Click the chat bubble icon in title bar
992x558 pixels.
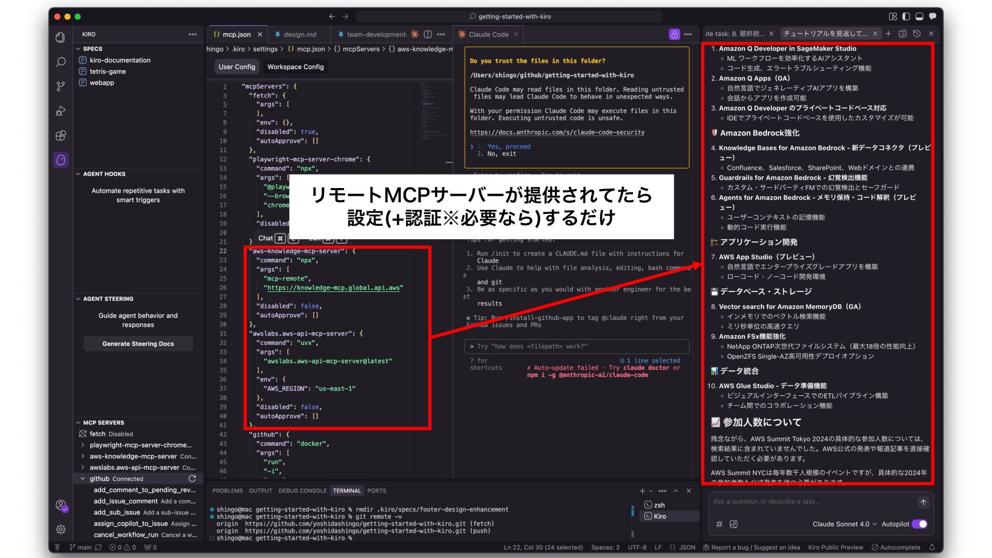[x=933, y=17]
